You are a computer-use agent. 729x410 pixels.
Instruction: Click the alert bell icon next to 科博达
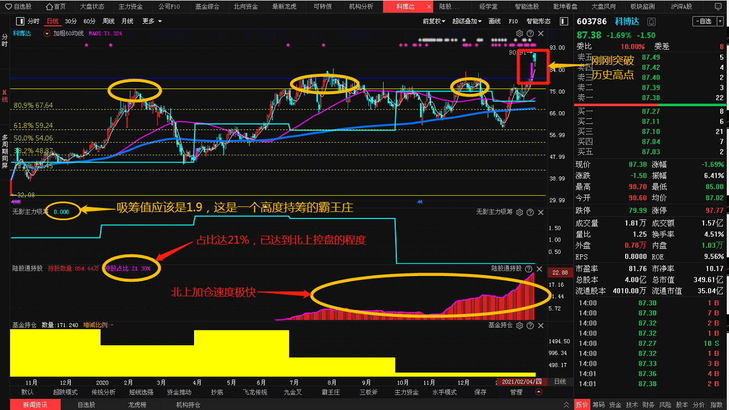click(651, 22)
